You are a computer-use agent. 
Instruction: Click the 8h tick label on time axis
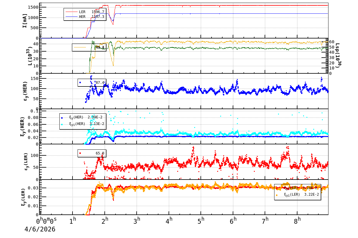[297, 221]
